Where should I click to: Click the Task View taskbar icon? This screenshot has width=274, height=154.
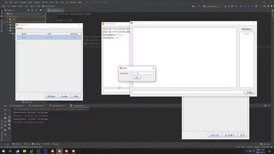pyautogui.click(x=10, y=151)
